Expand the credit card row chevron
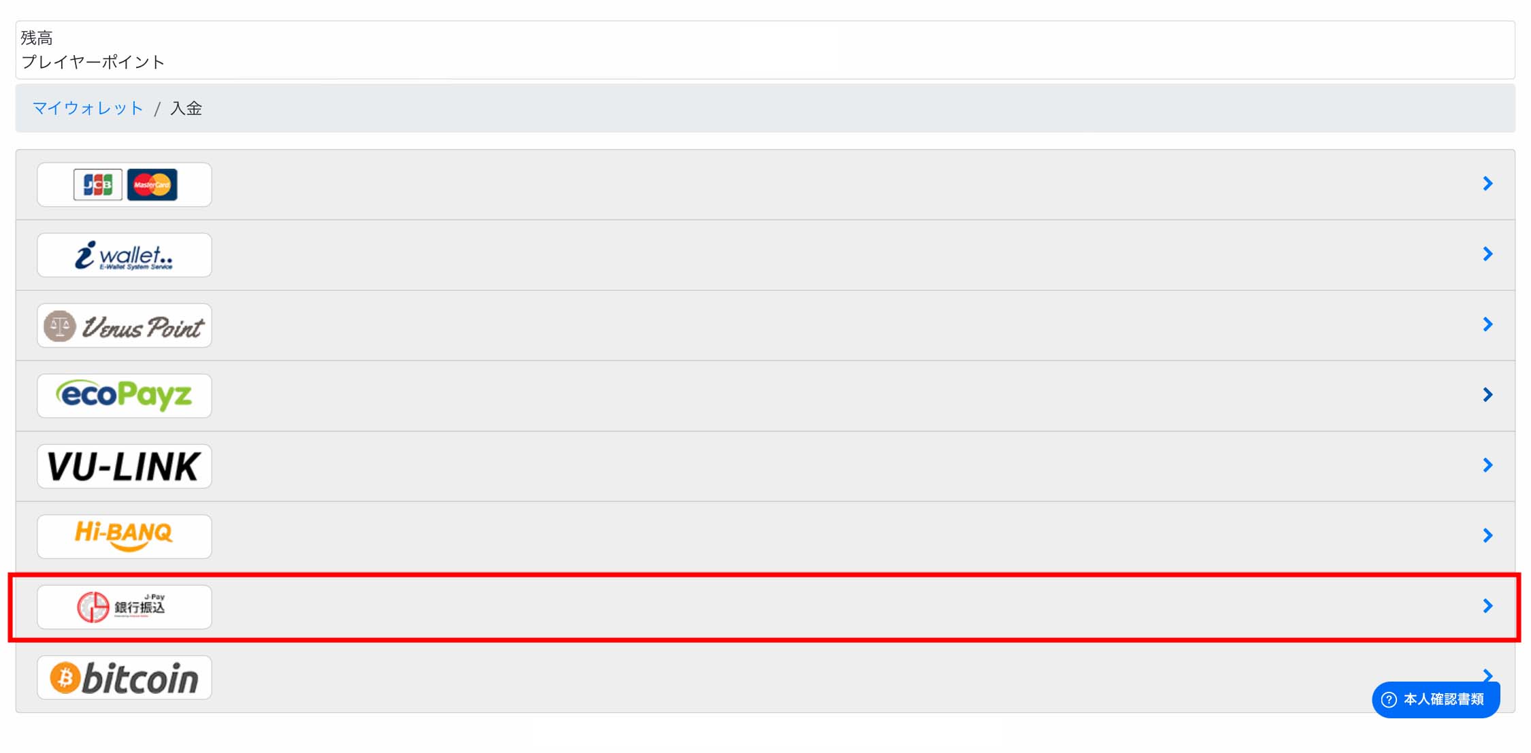The width and height of the screenshot is (1531, 753). [x=1487, y=184]
